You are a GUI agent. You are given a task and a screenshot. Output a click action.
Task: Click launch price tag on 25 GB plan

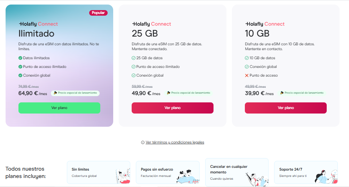[x=188, y=93]
